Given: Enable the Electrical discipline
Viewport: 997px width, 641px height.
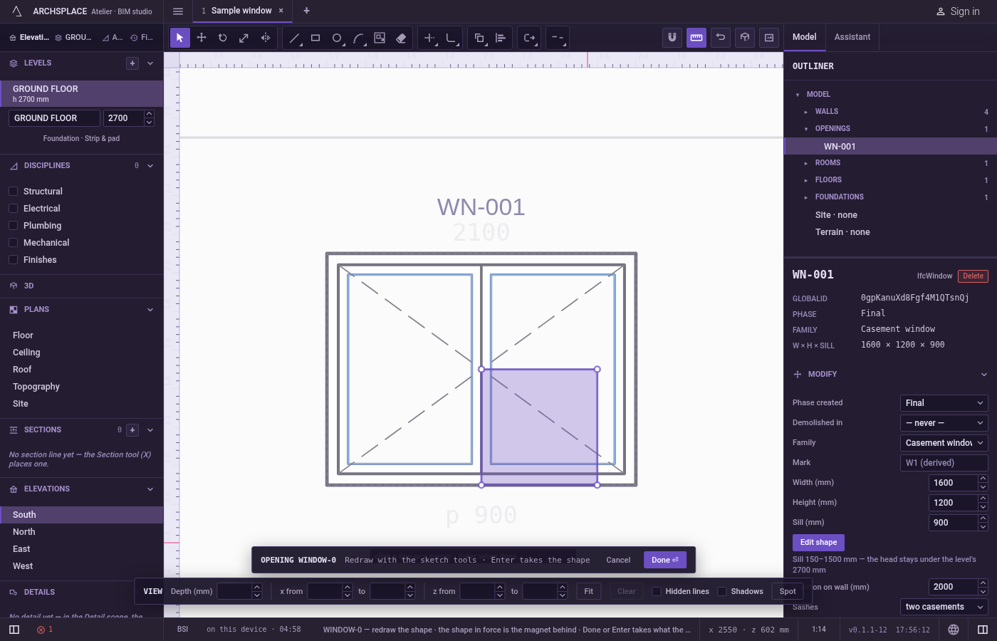Looking at the screenshot, I should [13, 209].
